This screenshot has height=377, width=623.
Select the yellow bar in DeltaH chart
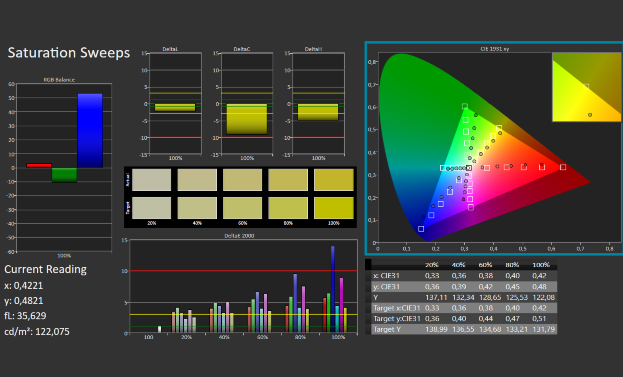coord(318,112)
